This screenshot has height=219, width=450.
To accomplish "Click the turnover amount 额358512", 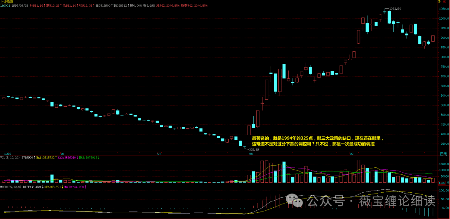I will 121,5.
